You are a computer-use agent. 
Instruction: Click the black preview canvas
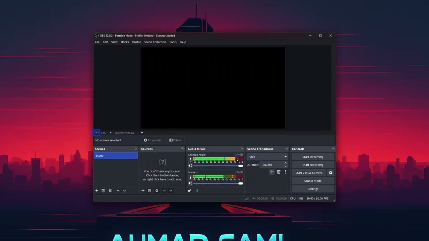pos(213,88)
